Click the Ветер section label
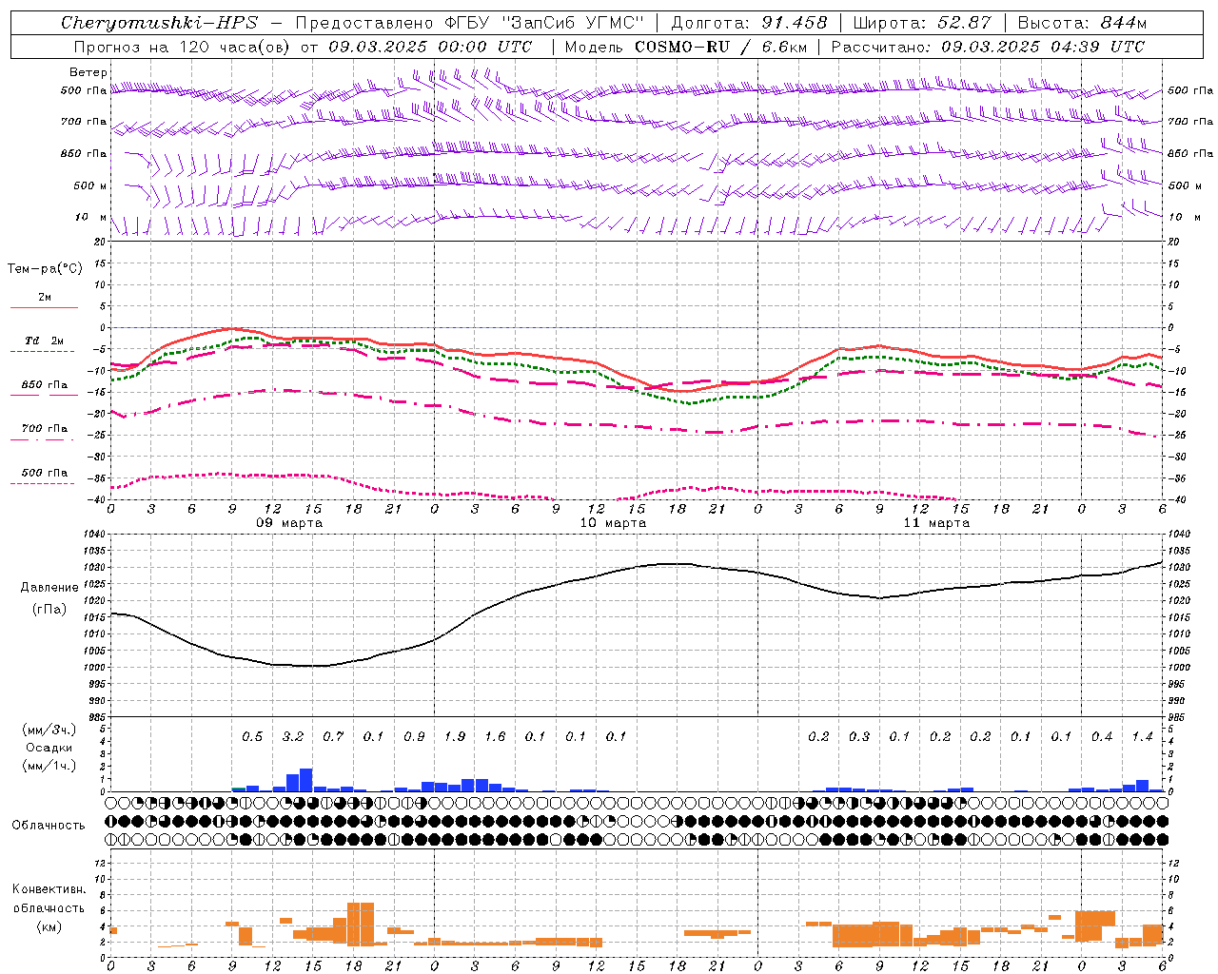 click(88, 72)
